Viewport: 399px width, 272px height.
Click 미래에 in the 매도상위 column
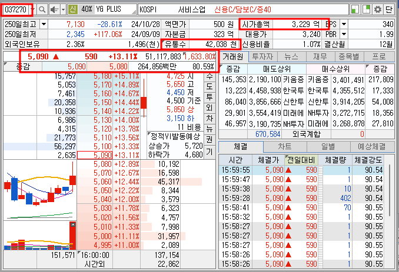tap(294, 113)
